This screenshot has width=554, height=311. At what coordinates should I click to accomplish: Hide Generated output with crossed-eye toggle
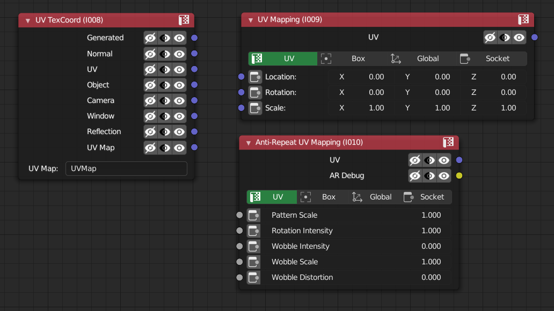(150, 38)
